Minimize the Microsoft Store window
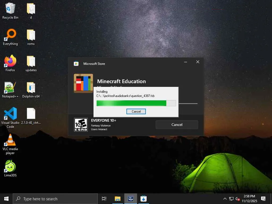The image size is (272, 204). (185, 62)
